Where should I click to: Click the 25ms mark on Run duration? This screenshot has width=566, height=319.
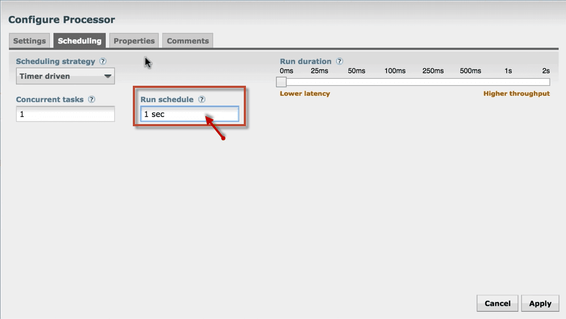point(319,71)
